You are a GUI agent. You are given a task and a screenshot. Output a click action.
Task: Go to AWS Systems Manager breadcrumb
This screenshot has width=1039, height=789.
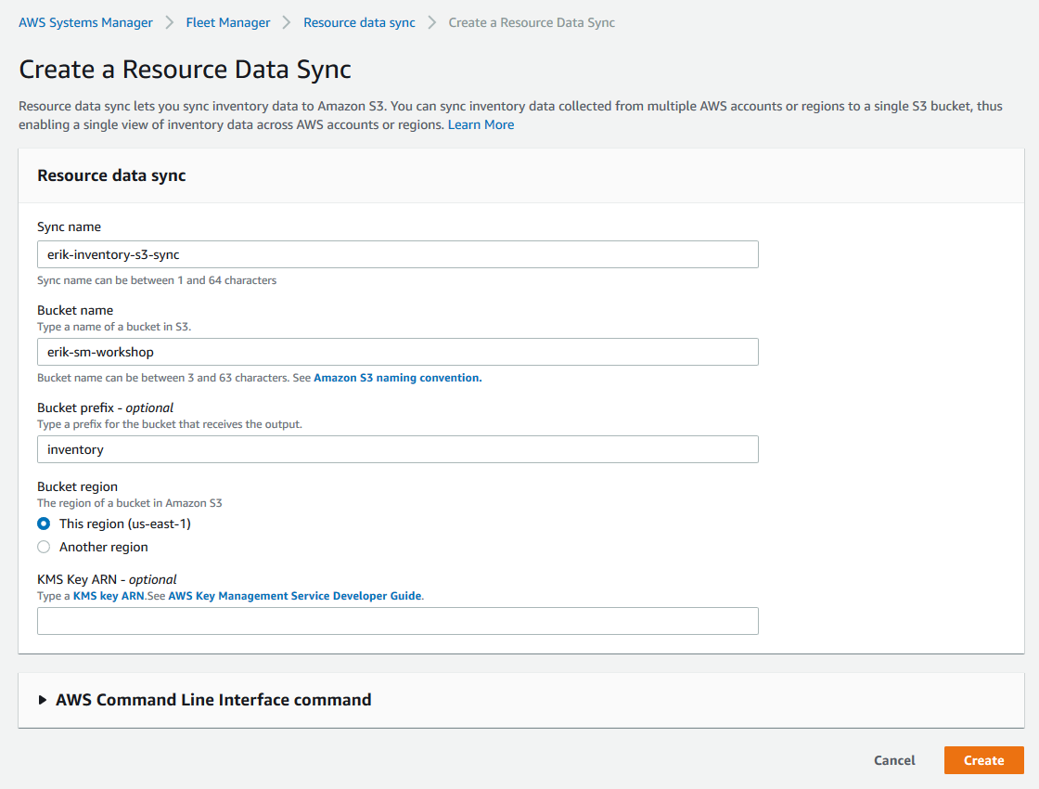[85, 22]
